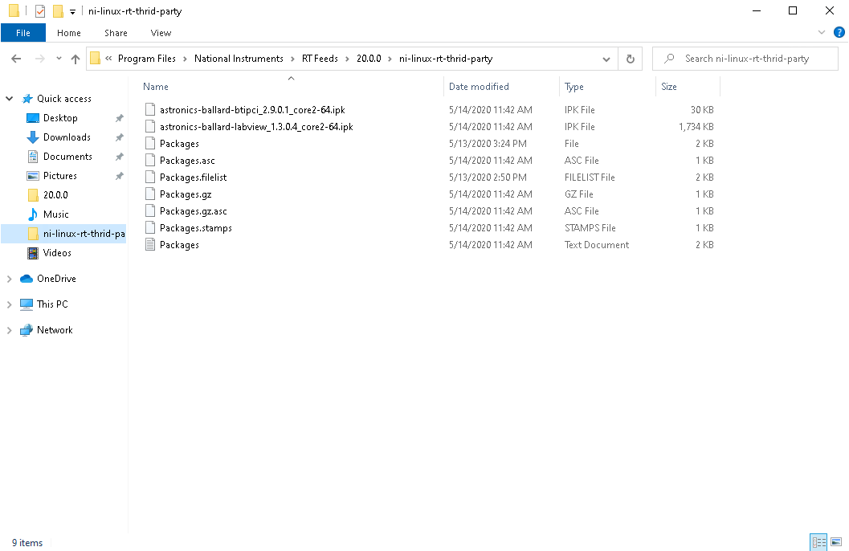Switch to details view icon

pos(818,543)
